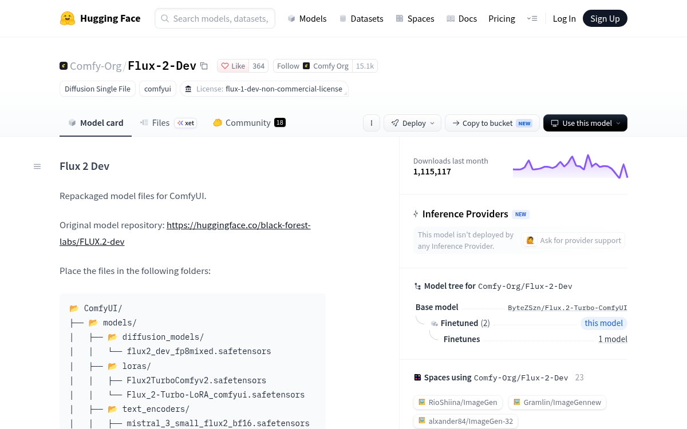
Task: Click the Sign Up button
Action: [605, 18]
